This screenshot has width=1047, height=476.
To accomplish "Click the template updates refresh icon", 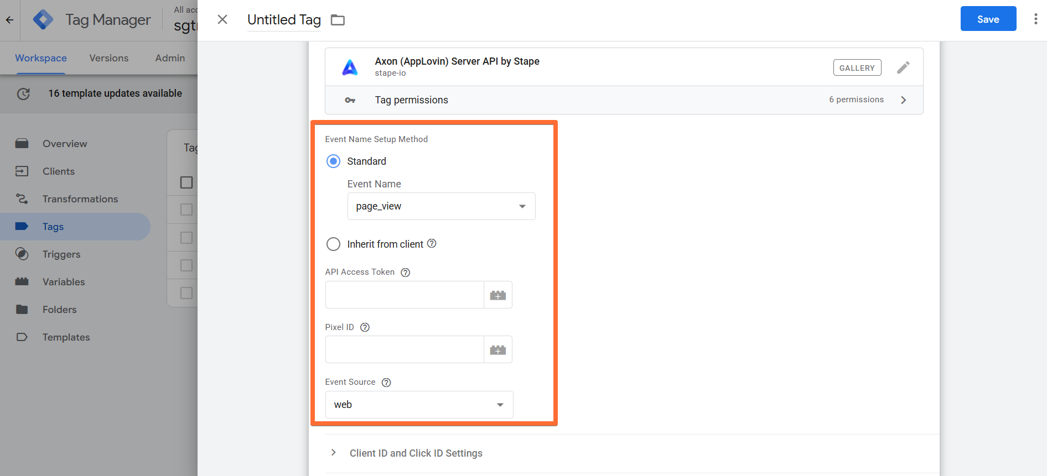I will coord(23,94).
